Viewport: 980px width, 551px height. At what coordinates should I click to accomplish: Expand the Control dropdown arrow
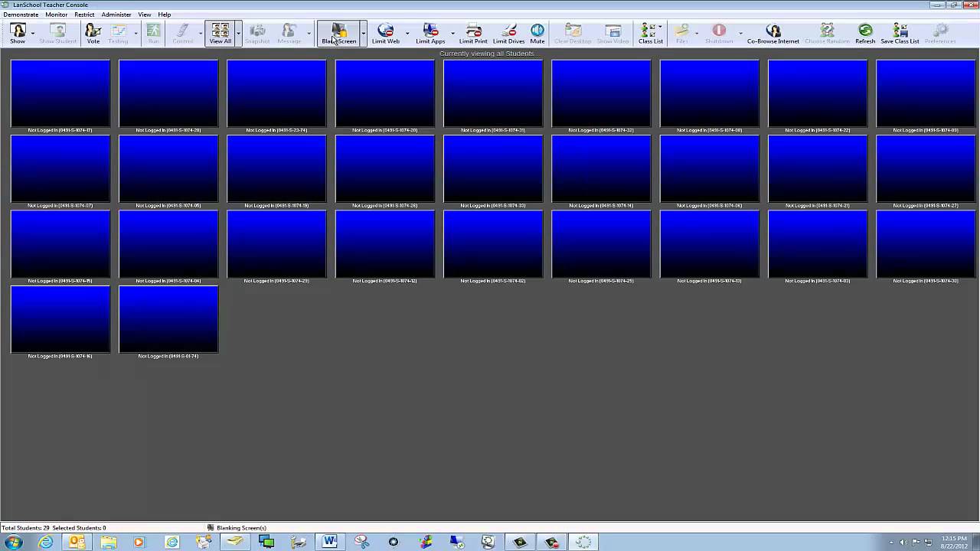pos(200,33)
